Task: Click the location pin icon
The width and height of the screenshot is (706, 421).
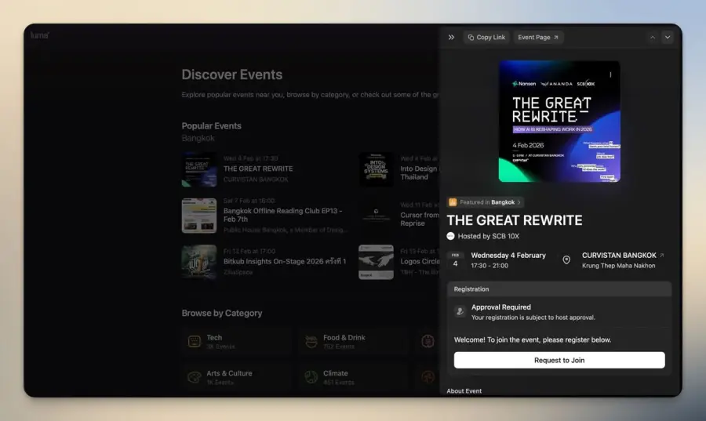Action: click(x=566, y=260)
